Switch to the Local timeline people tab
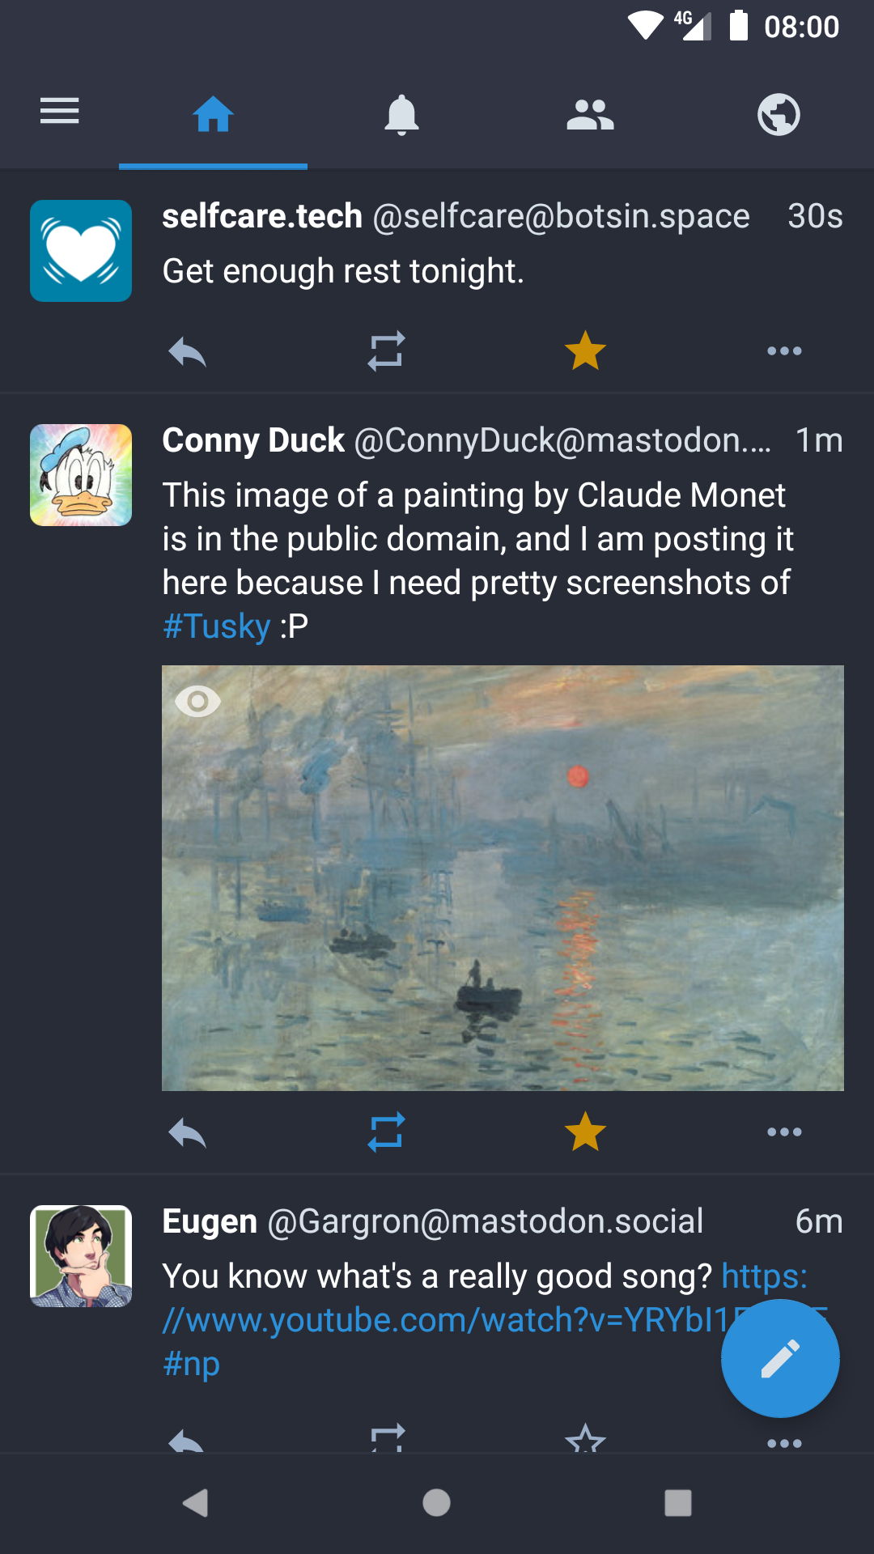Screen dimensions: 874x1554 590,114
